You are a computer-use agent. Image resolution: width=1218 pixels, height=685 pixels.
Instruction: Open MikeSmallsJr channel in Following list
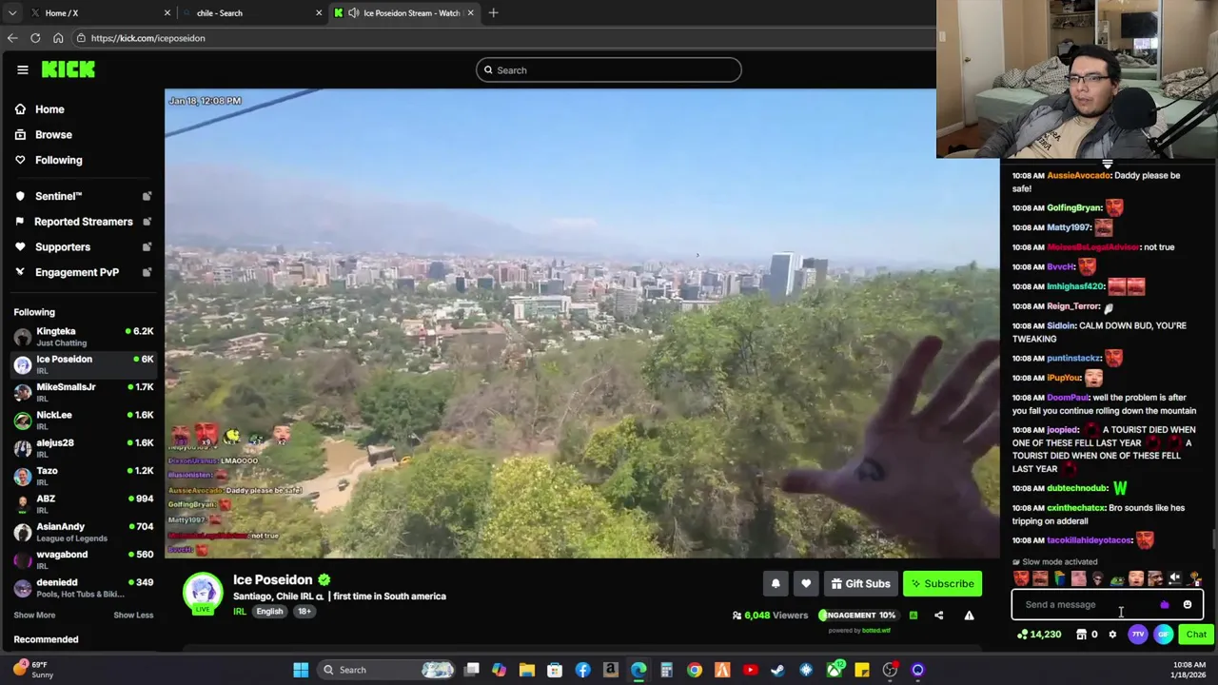84,393
